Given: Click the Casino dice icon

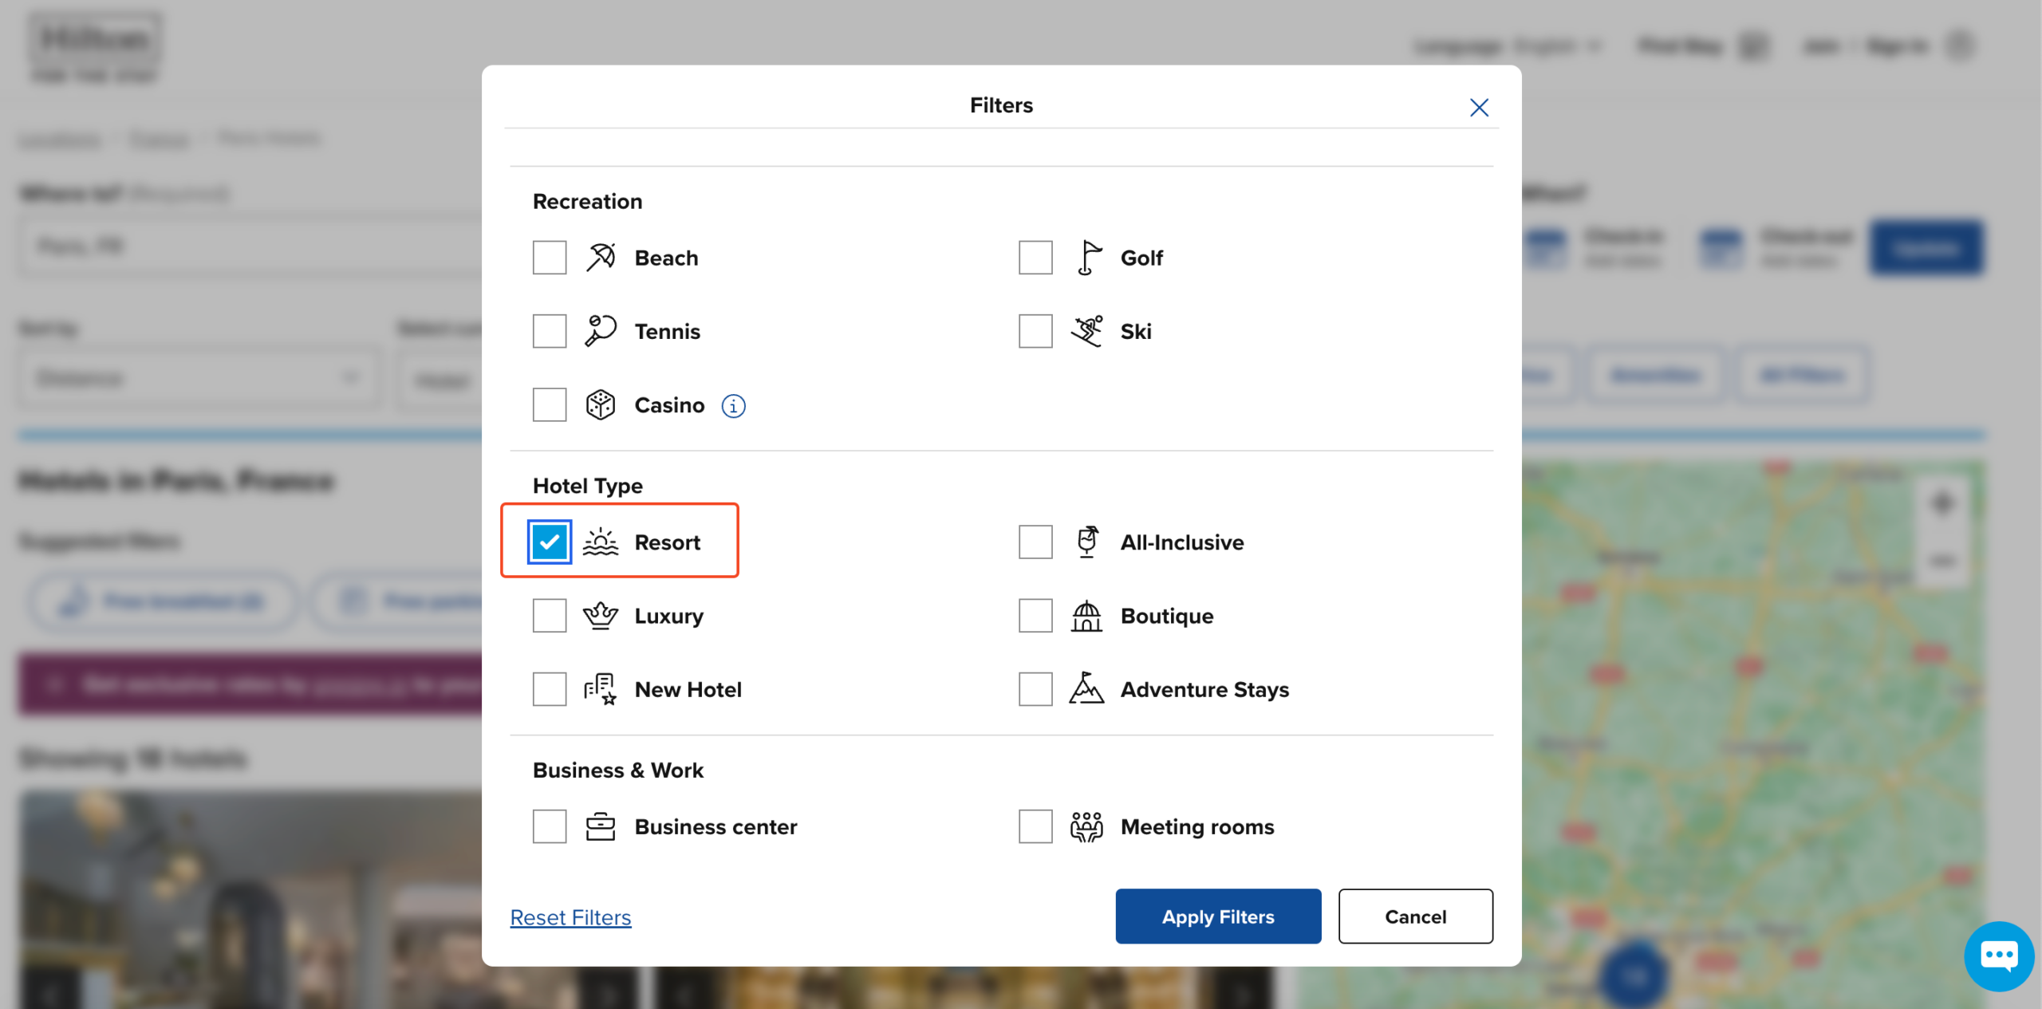Looking at the screenshot, I should pyautogui.click(x=601, y=405).
